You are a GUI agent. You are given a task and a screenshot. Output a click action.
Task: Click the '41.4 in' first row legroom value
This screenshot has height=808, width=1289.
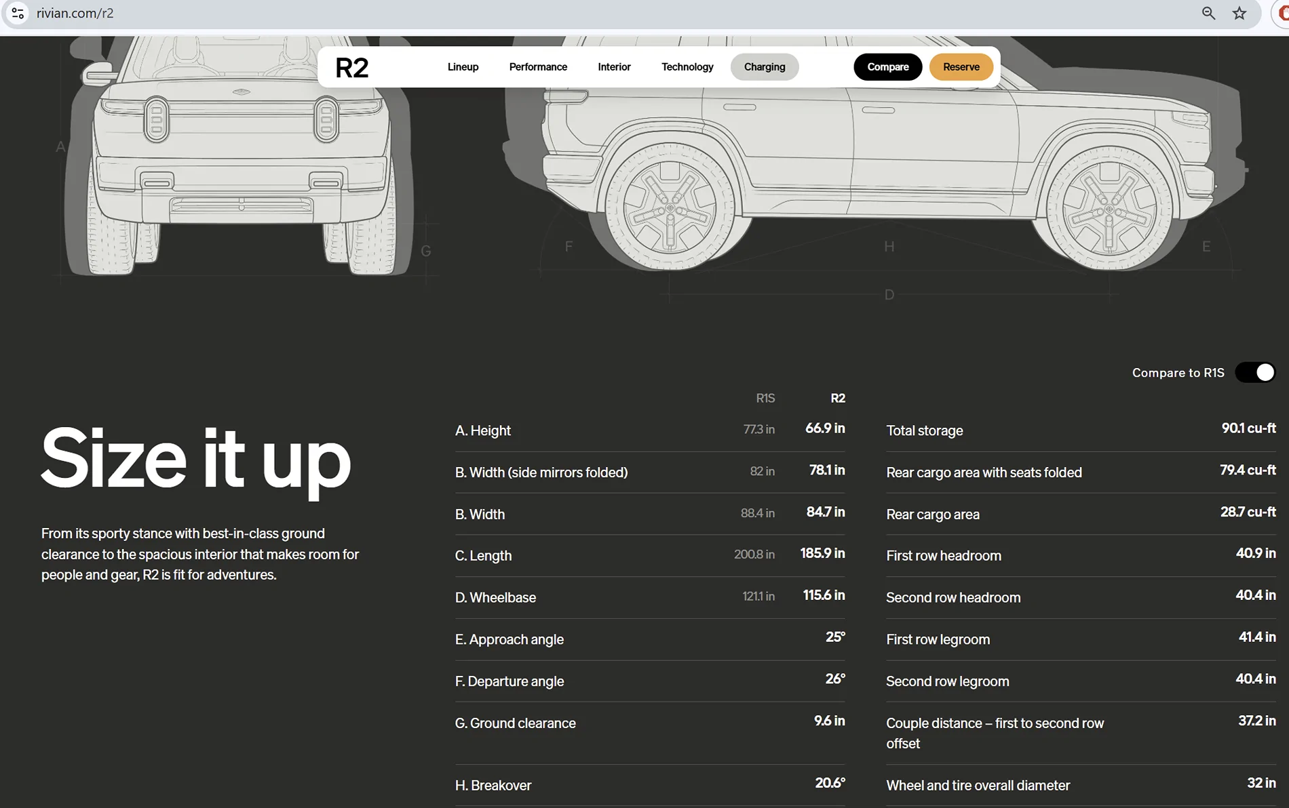click(1257, 637)
